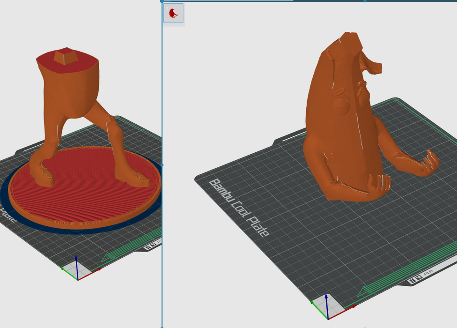Screen dimensions: 457x328
Task: Click the torso's raised arm near top
Action: pyautogui.click(x=372, y=66)
